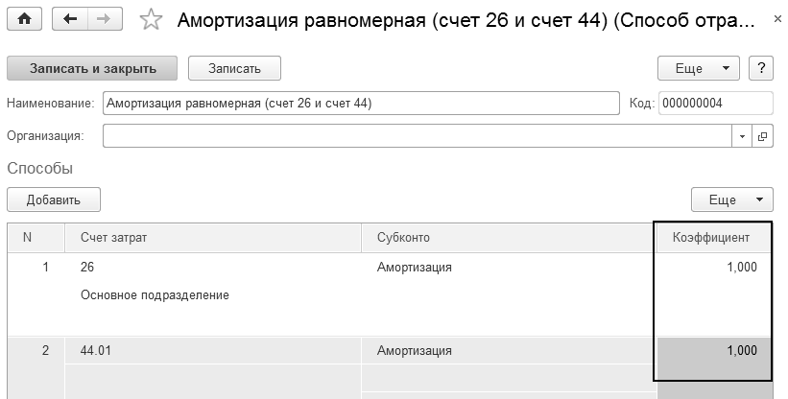This screenshot has height=399, width=788.
Task: Add form to favorites with star icon
Action: [x=151, y=19]
